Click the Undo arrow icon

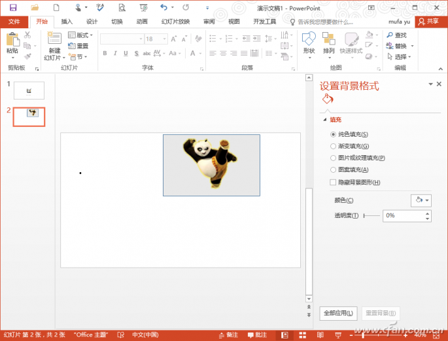(x=164, y=7)
